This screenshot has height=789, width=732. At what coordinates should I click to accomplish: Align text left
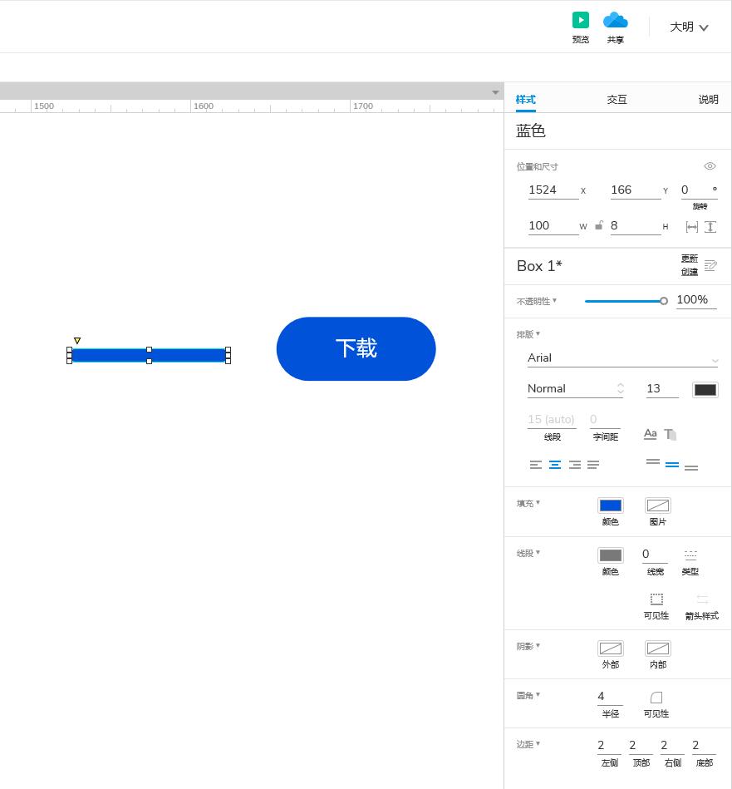point(535,465)
